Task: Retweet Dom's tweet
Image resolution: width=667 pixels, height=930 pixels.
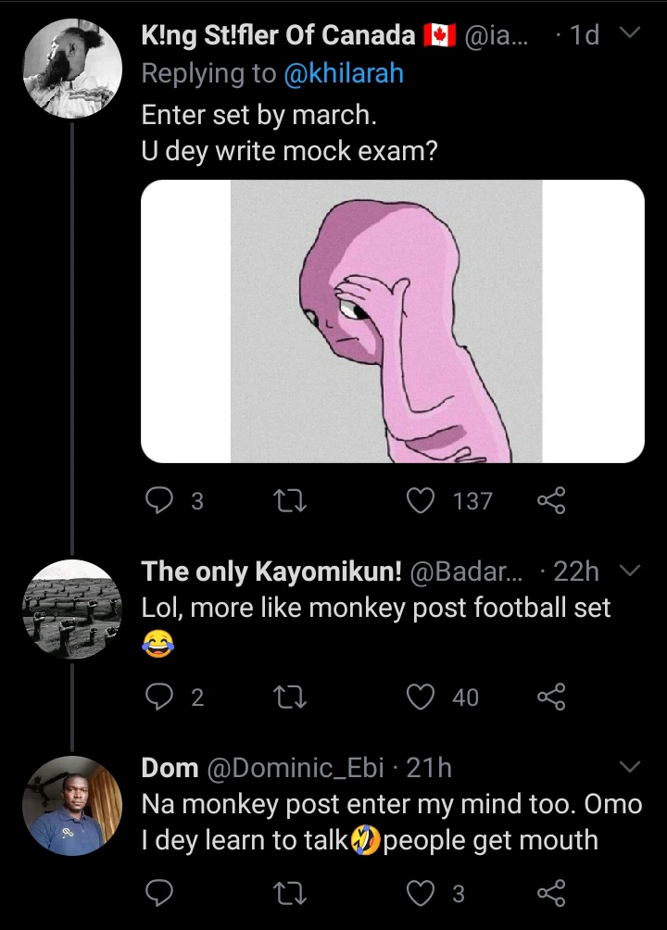Action: [x=292, y=893]
